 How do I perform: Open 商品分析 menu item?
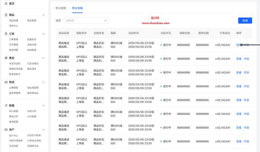(14, 116)
